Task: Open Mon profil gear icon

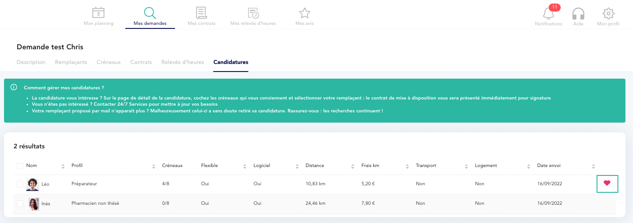Action: click(608, 13)
